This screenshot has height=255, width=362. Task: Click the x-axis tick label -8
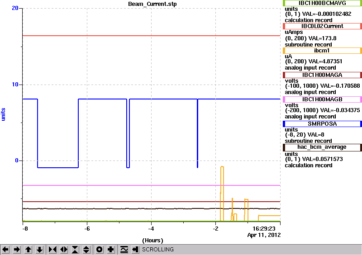[x=25, y=228]
